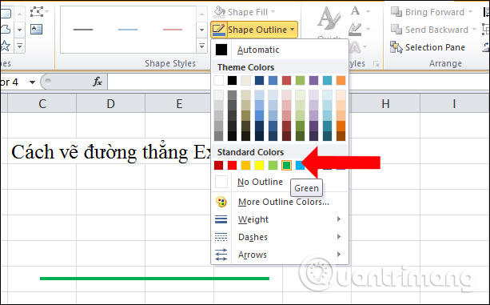This screenshot has height=305, width=490.
Task: Expand the shapes gallery More arrow
Action: (19, 46)
